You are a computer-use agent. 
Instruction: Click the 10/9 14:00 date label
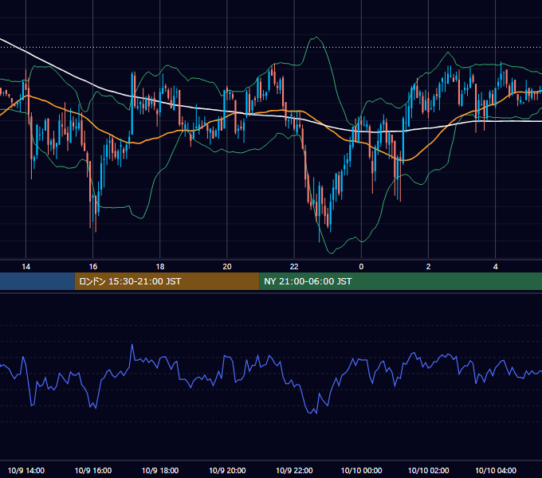pyautogui.click(x=26, y=470)
